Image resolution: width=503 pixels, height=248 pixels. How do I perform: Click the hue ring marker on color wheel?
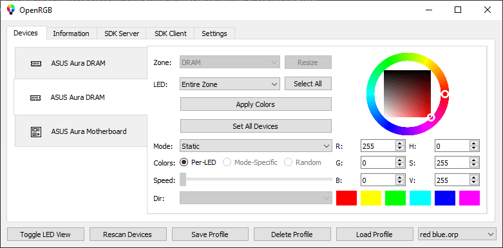point(444,93)
